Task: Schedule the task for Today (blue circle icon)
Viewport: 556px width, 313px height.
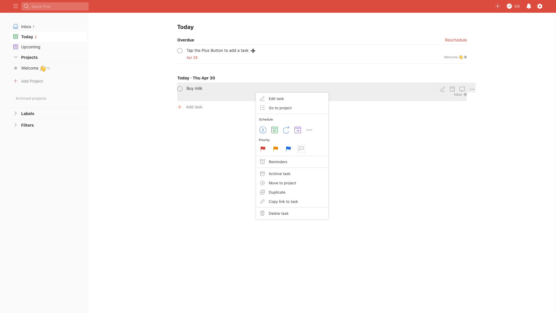Action: coord(263,130)
